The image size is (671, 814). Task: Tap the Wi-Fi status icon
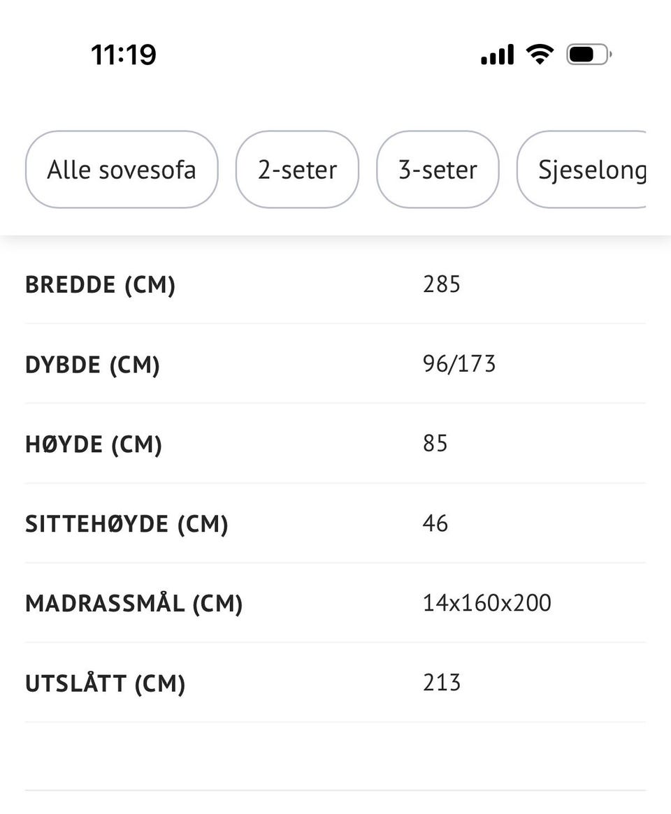tap(540, 54)
